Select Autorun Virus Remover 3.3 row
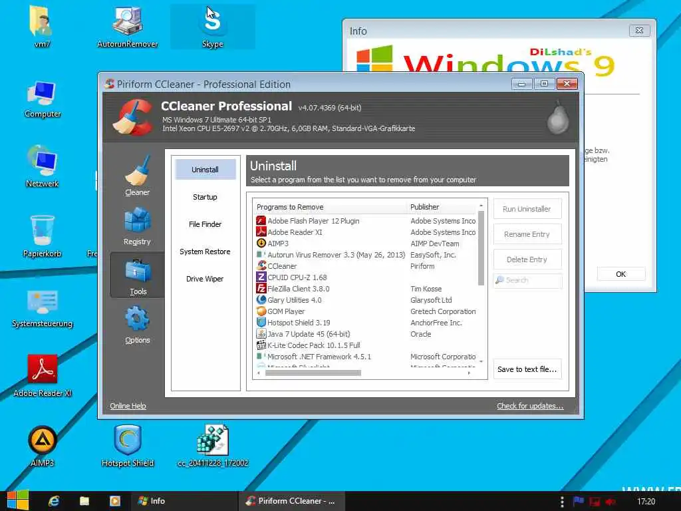681x511 pixels. pyautogui.click(x=366, y=255)
